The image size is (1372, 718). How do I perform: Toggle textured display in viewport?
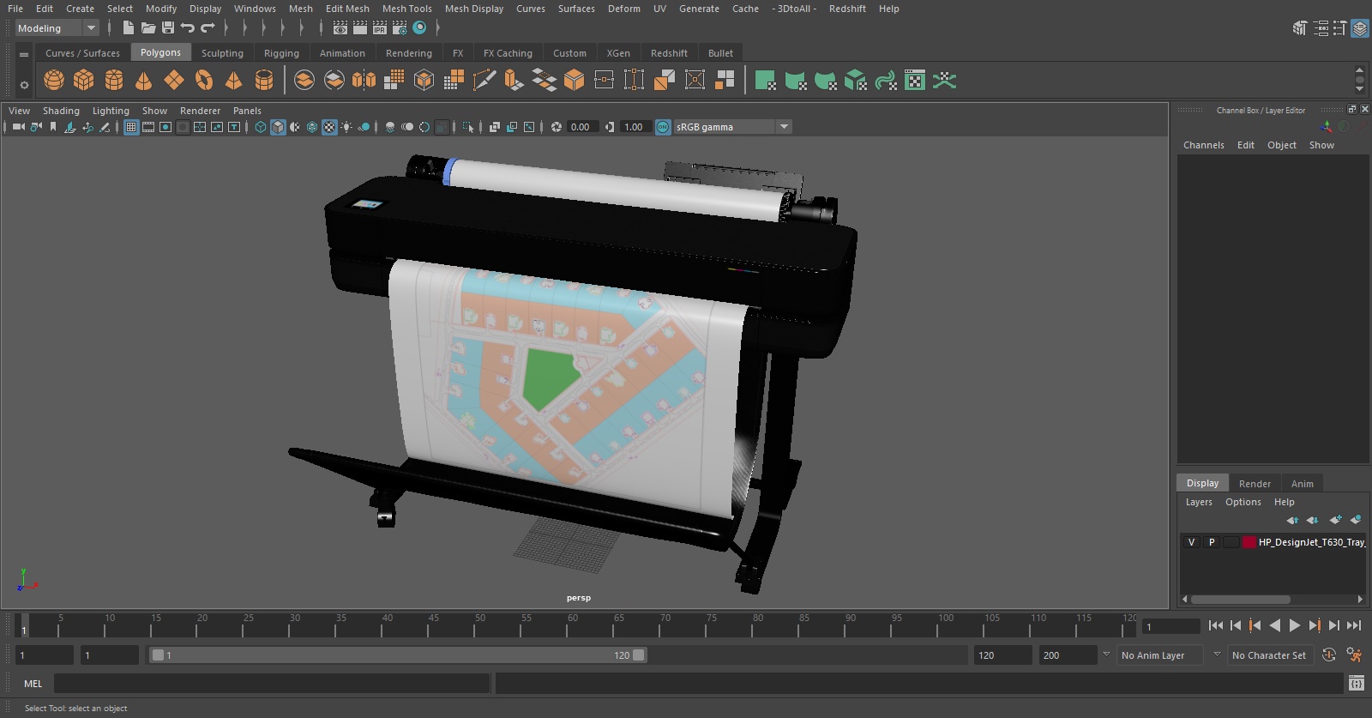329,127
